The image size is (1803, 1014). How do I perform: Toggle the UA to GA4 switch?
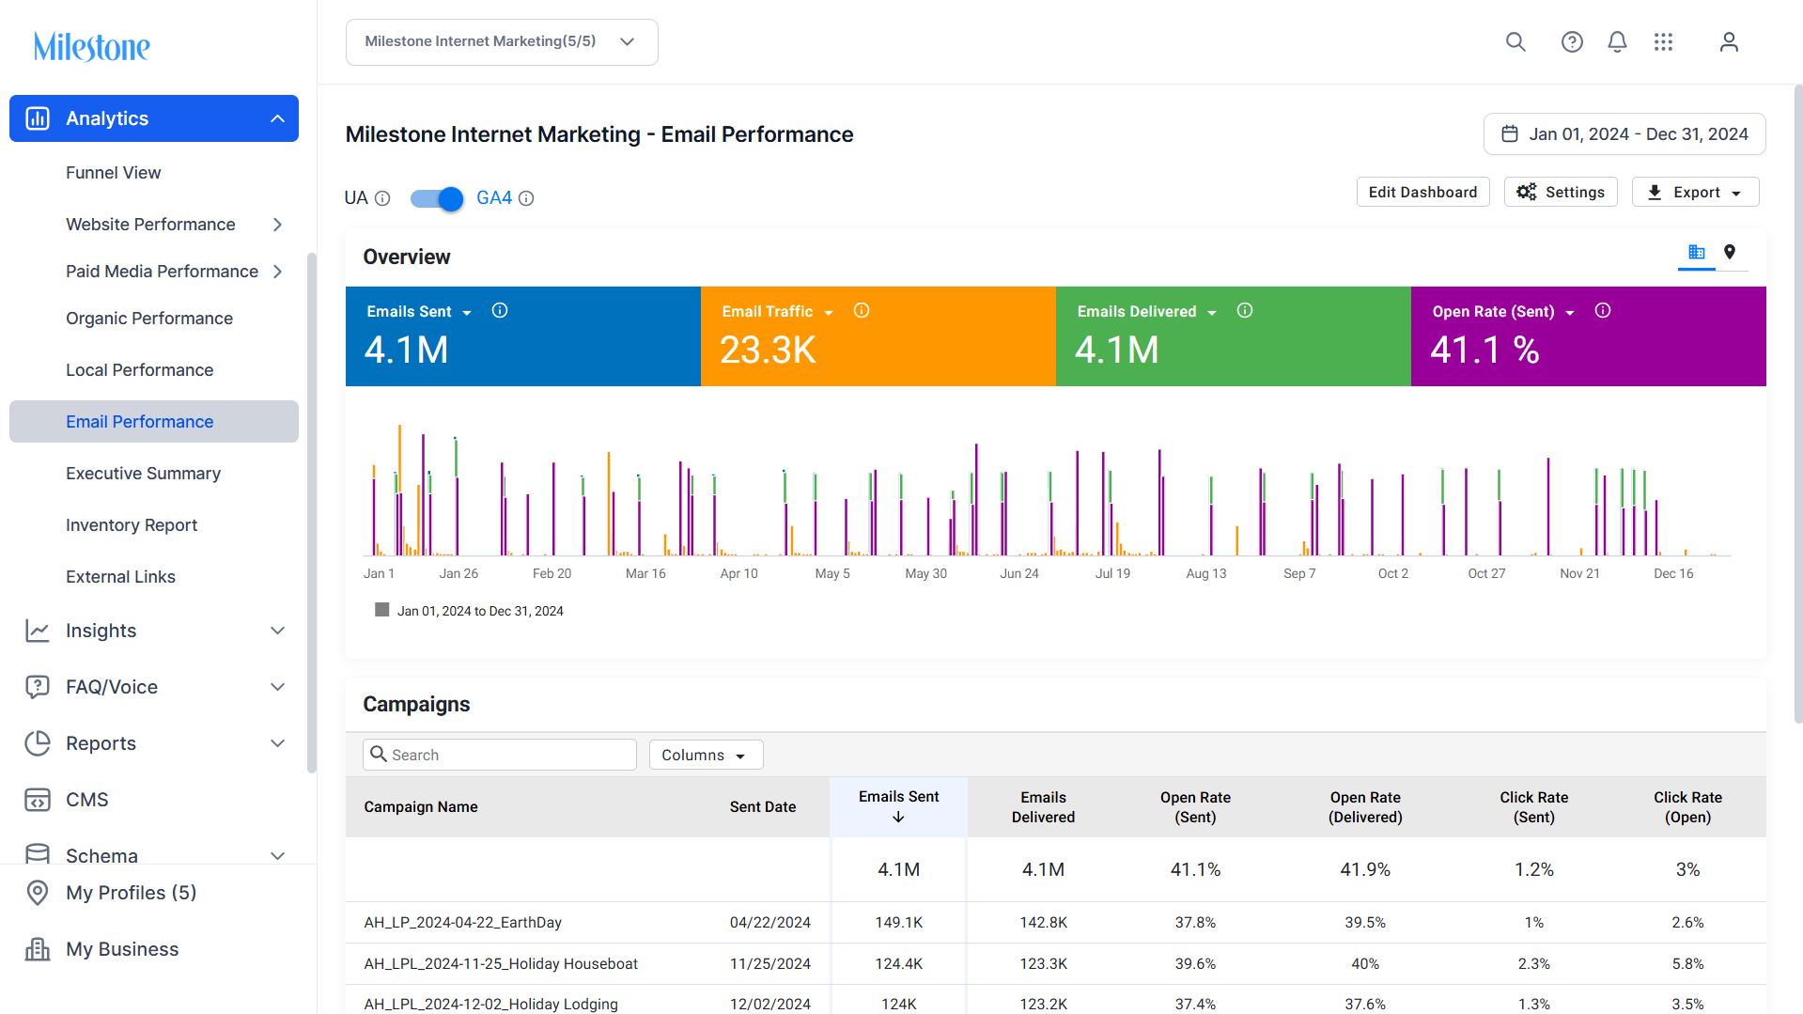[437, 198]
